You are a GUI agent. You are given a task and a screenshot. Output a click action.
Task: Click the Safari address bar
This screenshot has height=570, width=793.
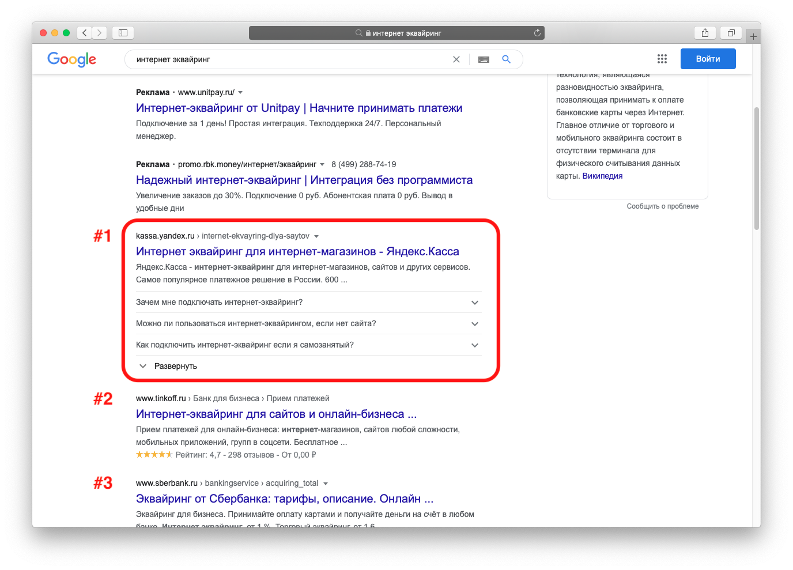pyautogui.click(x=396, y=33)
